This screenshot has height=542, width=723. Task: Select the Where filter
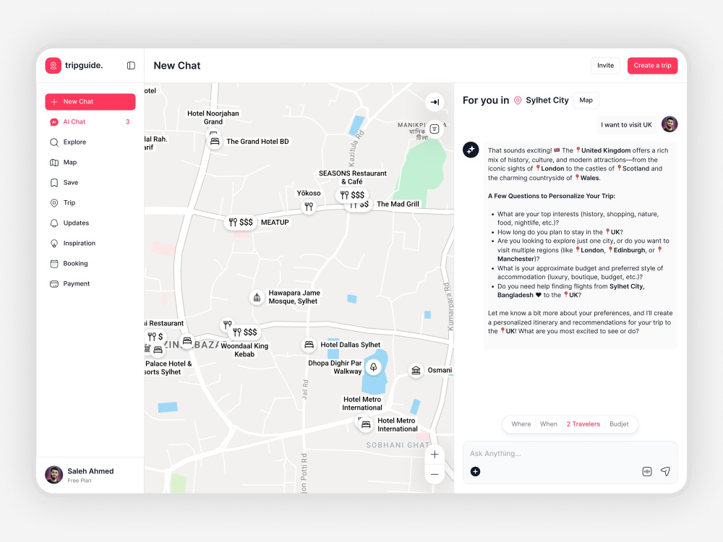click(521, 424)
